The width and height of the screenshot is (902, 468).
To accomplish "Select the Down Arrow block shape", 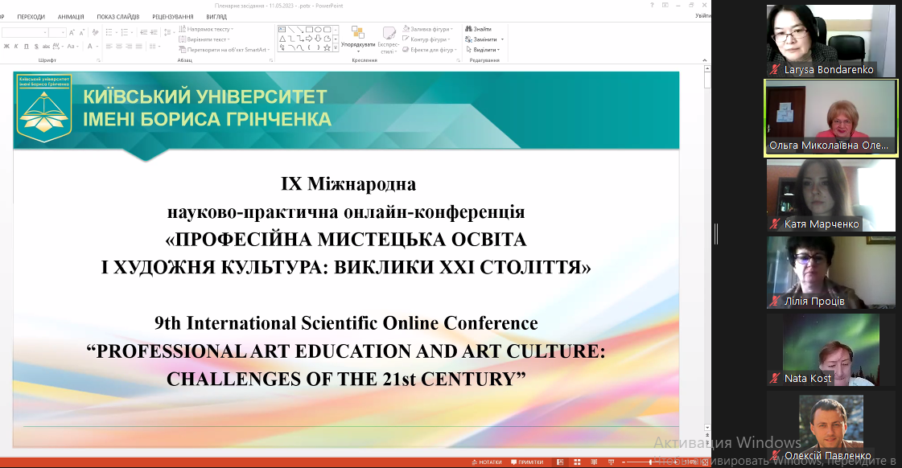I will tap(318, 39).
